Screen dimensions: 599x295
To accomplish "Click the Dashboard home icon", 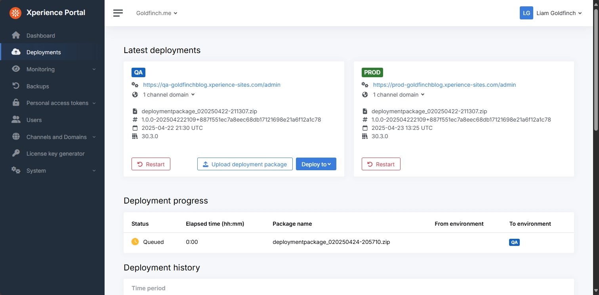I will click(x=16, y=35).
